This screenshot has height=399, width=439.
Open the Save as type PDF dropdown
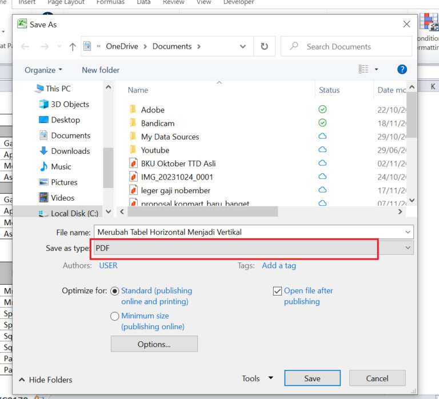[408, 248]
